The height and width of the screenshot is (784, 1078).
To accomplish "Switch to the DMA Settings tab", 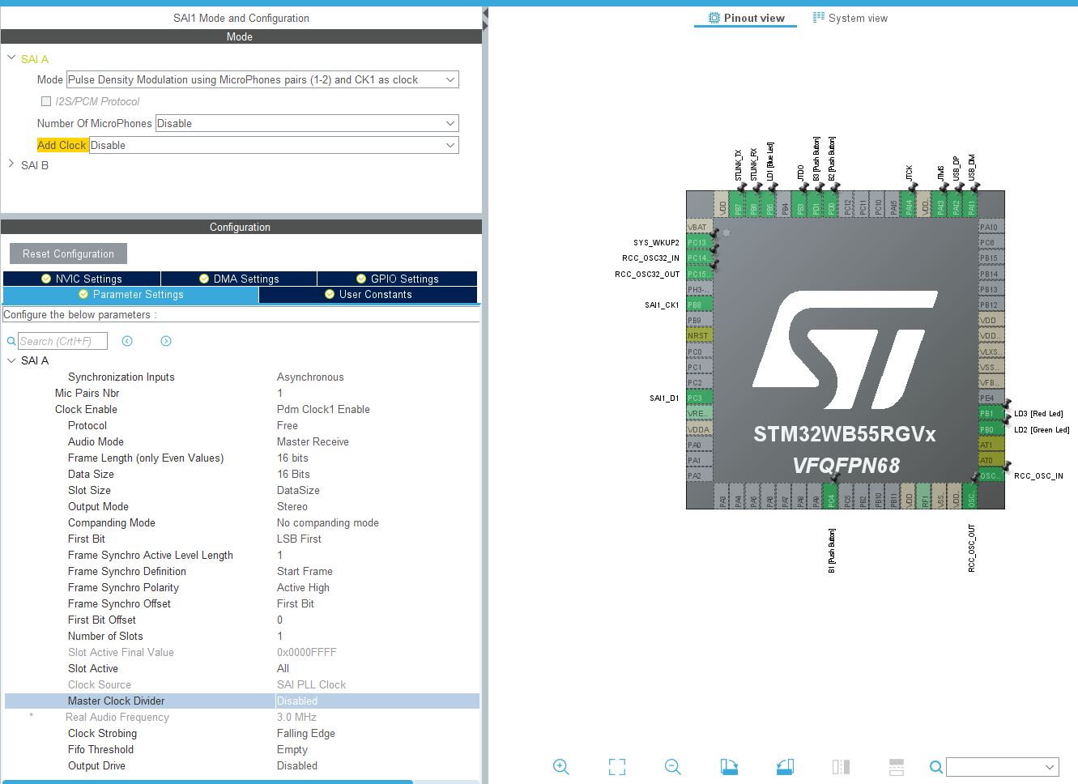I will (x=239, y=279).
